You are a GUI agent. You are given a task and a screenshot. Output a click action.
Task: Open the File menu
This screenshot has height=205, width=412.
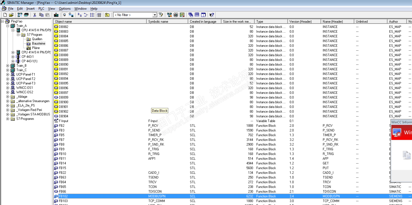pyautogui.click(x=11, y=9)
